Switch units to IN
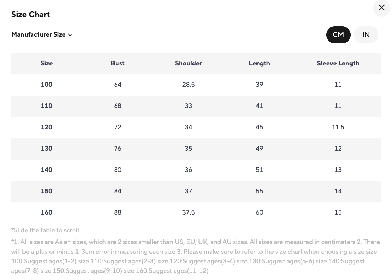 tap(366, 35)
